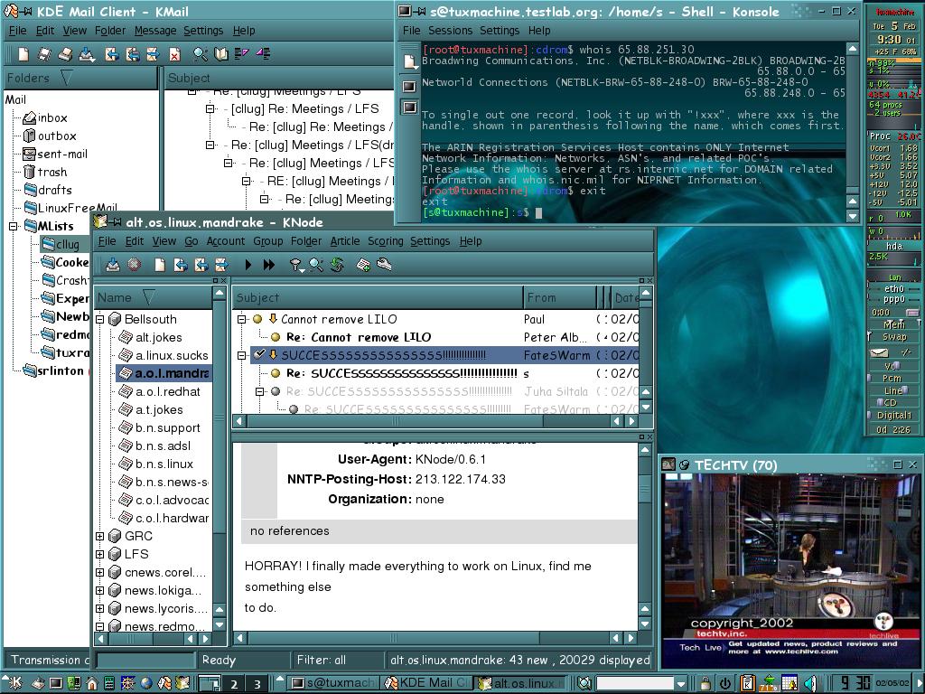925x694 pixels.
Task: Open KNode Article menu
Action: tap(344, 240)
